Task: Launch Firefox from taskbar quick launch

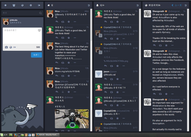Action: [15, 135]
